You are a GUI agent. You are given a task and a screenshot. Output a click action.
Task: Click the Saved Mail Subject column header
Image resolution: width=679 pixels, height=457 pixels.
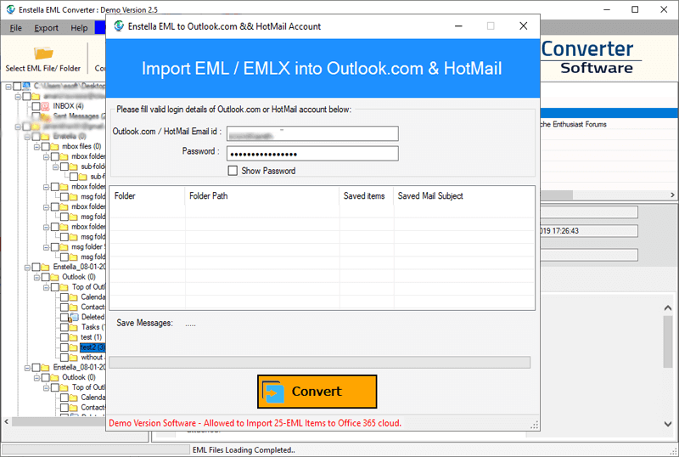[463, 196]
